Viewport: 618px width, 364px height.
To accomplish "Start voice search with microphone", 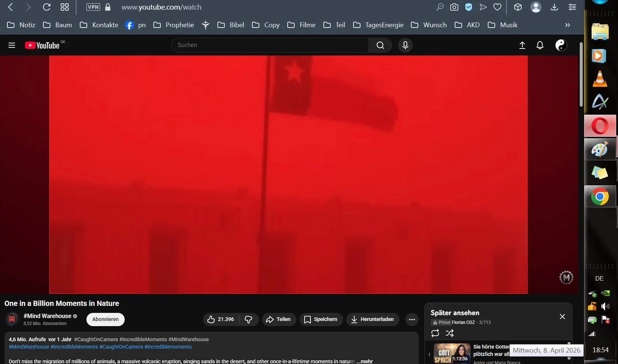I will (405, 45).
